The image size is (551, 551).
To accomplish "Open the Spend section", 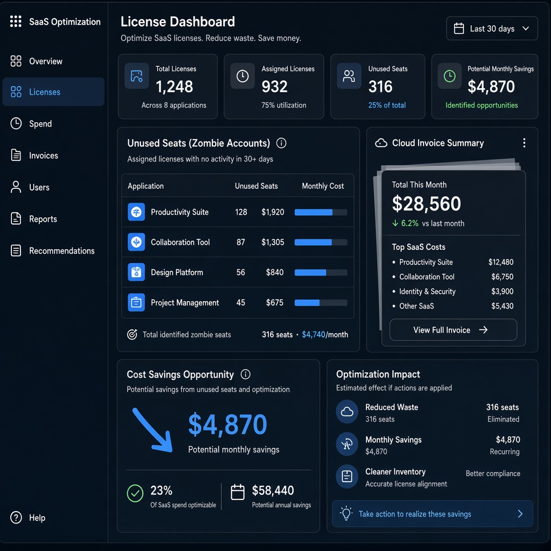I will pos(53,124).
